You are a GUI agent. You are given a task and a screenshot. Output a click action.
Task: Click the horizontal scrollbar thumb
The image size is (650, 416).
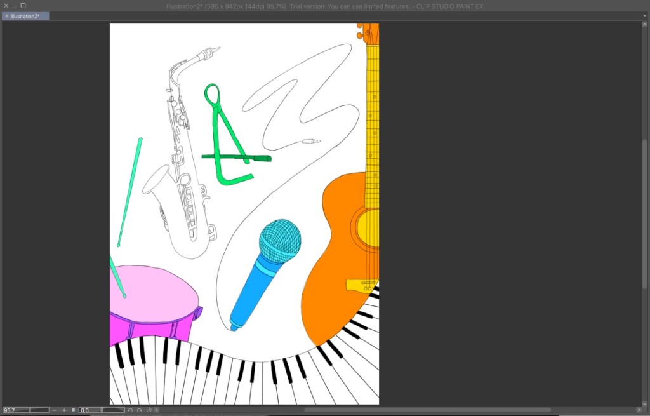click(427, 410)
